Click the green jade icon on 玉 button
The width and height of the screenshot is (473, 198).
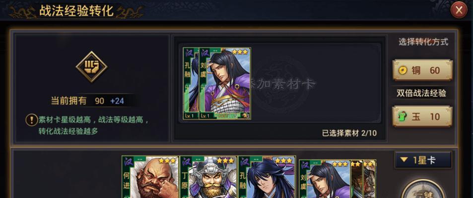pyautogui.click(x=403, y=116)
